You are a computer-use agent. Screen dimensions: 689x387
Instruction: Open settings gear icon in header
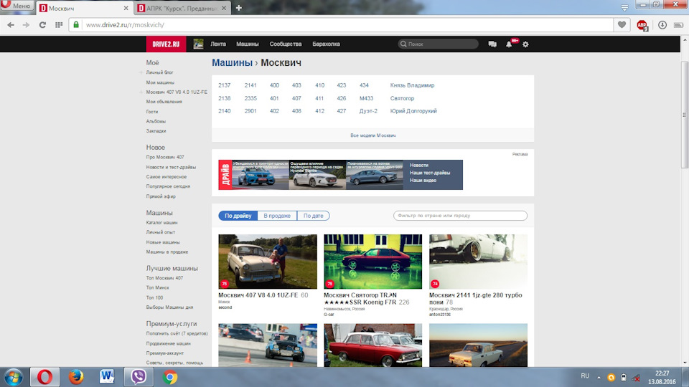click(x=525, y=44)
